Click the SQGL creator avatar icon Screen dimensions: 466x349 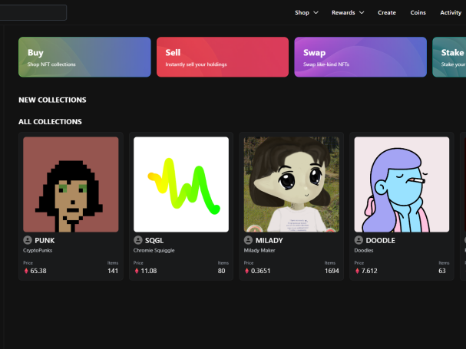pyautogui.click(x=138, y=240)
